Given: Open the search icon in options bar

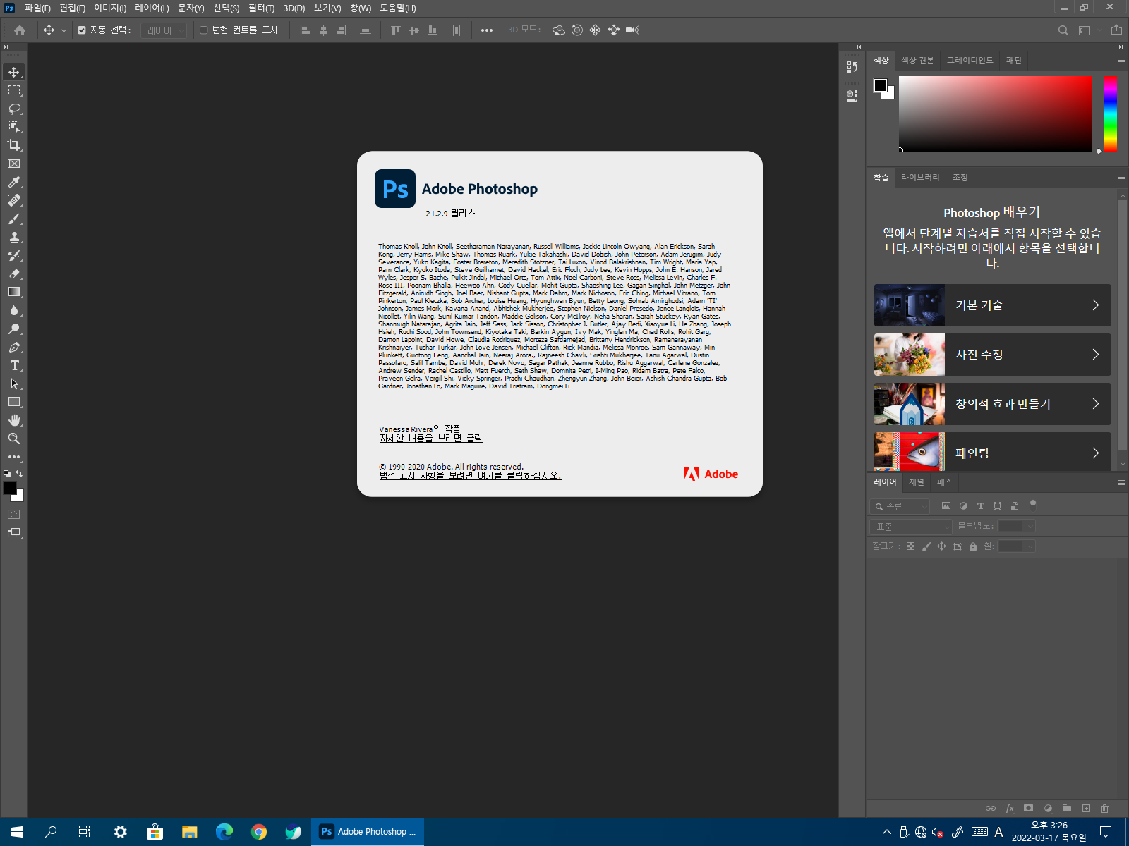Looking at the screenshot, I should click(x=1063, y=30).
